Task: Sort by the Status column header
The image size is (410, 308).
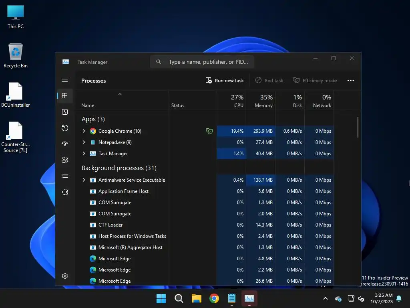Action: [x=193, y=101]
